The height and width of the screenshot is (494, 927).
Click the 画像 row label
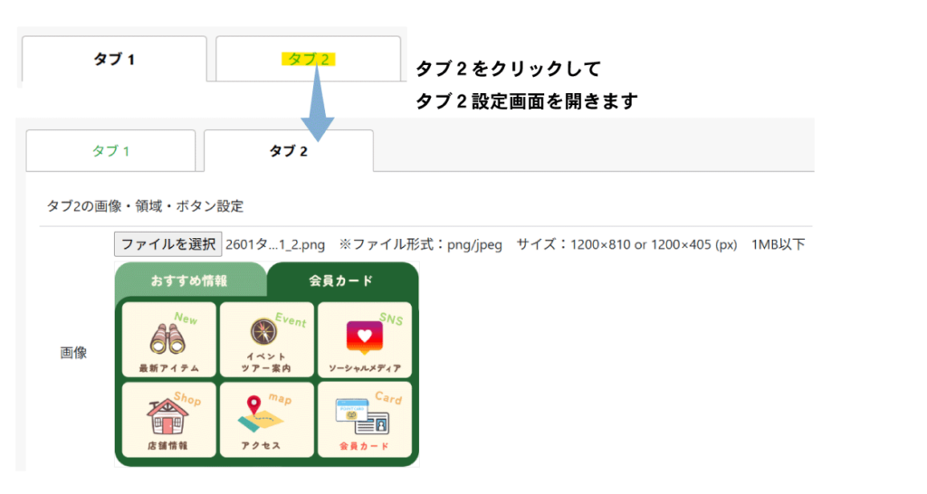73,353
